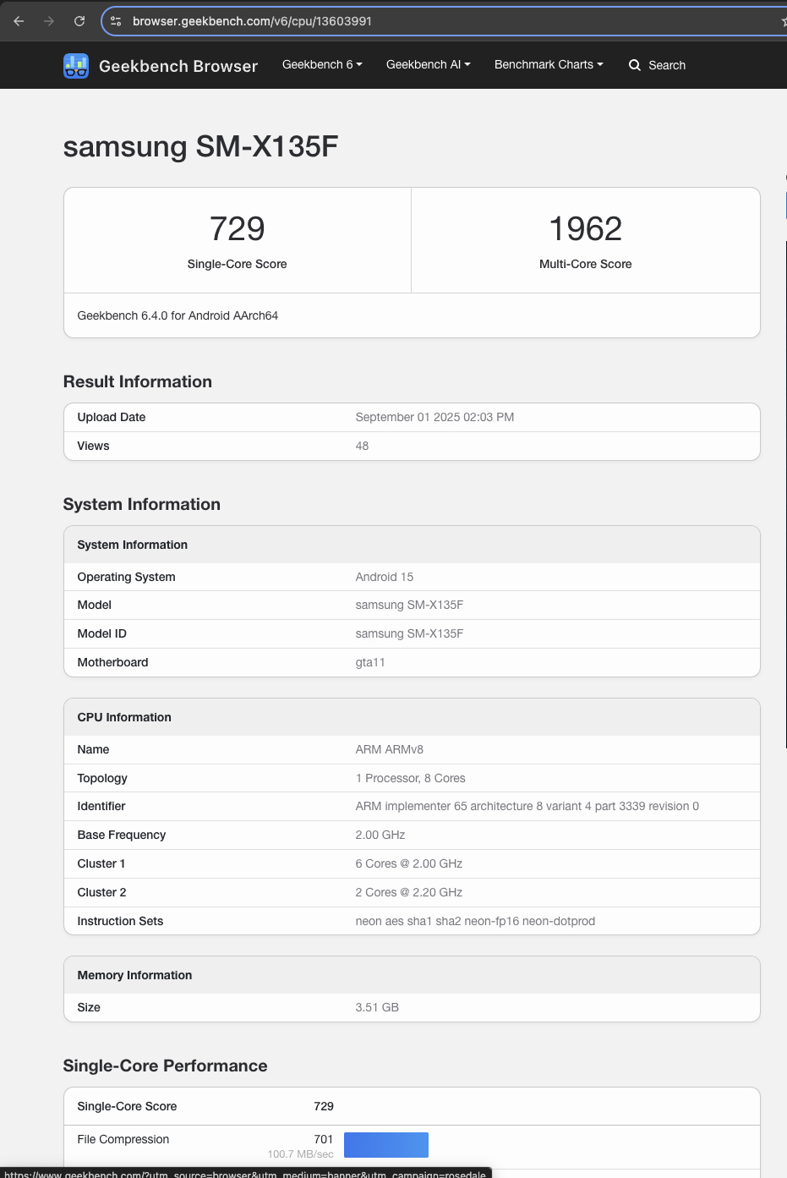Image resolution: width=787 pixels, height=1178 pixels.
Task: Click the File Compression score bar
Action: point(386,1145)
